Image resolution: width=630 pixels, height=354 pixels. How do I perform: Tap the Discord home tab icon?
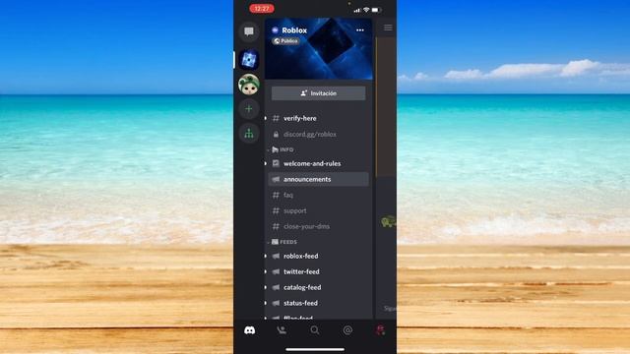click(x=249, y=330)
